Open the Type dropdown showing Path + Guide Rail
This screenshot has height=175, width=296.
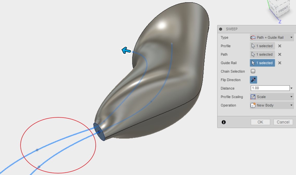pos(272,38)
